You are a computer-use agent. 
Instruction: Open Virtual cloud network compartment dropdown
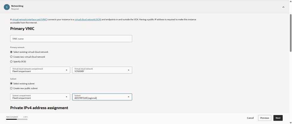click(40, 70)
